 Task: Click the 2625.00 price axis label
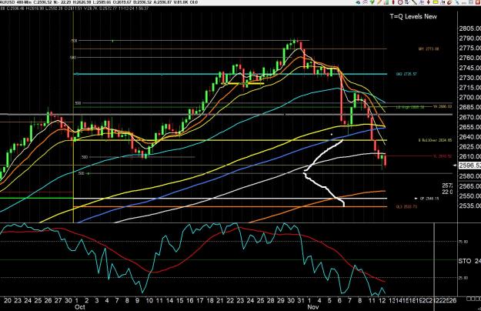[470, 146]
